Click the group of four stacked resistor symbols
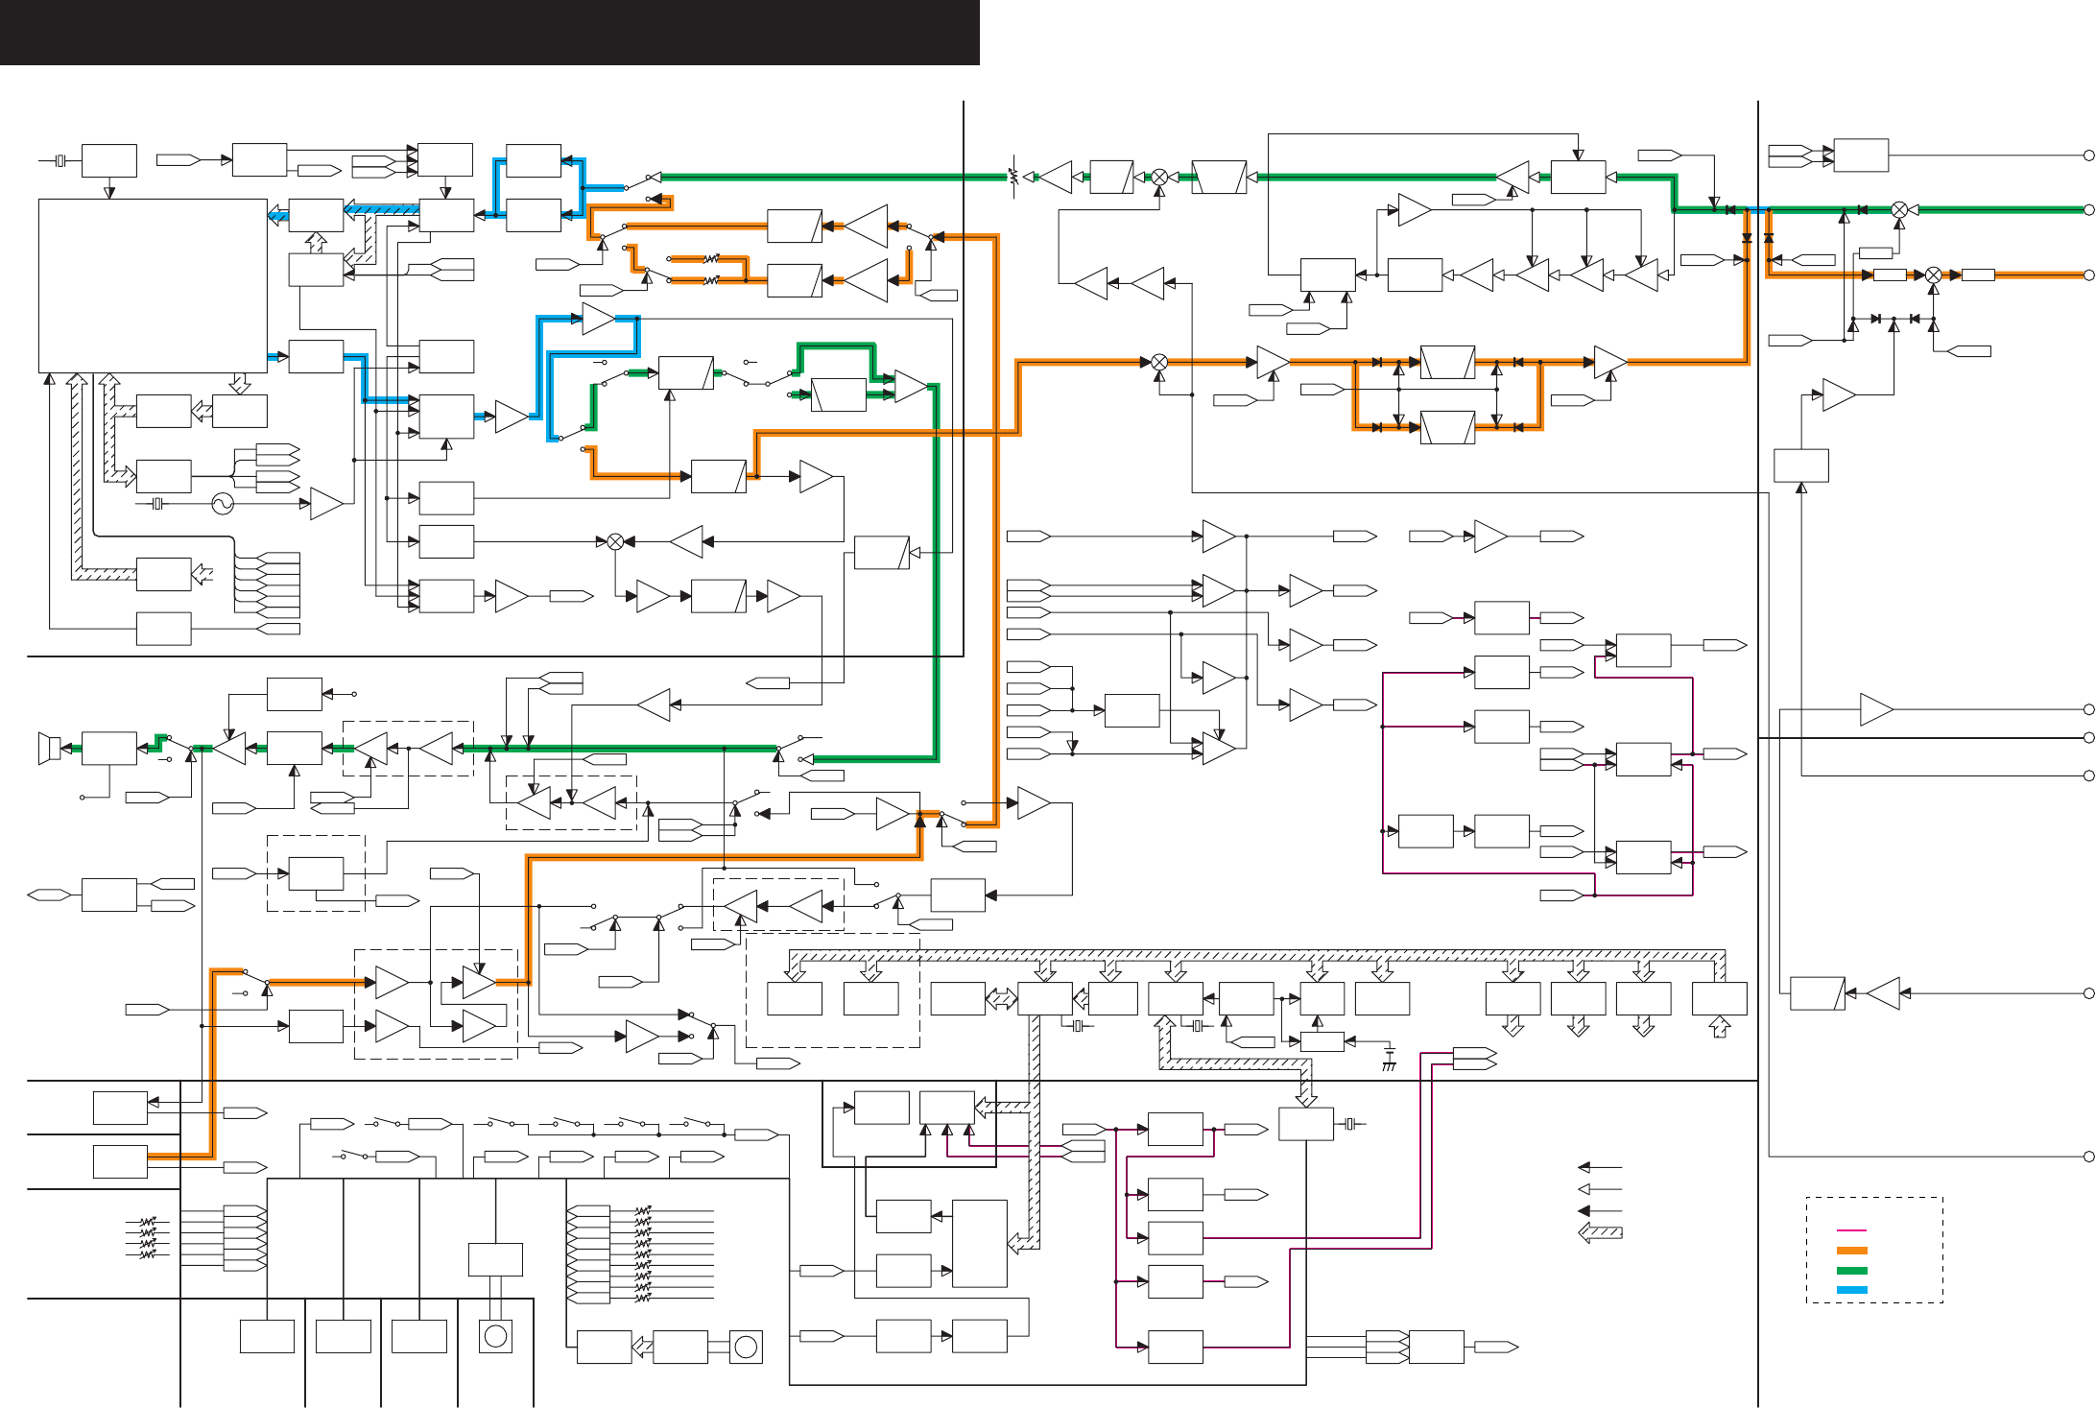 (x=148, y=1238)
